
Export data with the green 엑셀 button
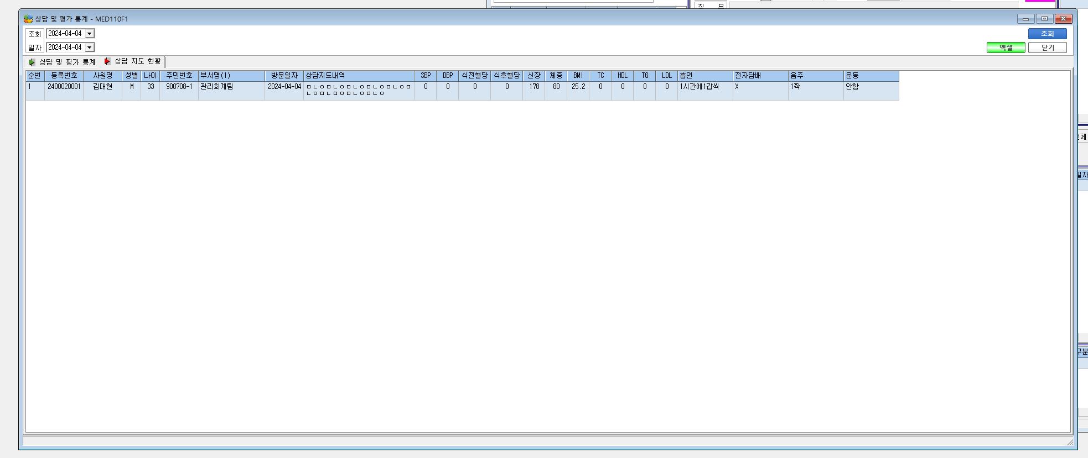1006,48
